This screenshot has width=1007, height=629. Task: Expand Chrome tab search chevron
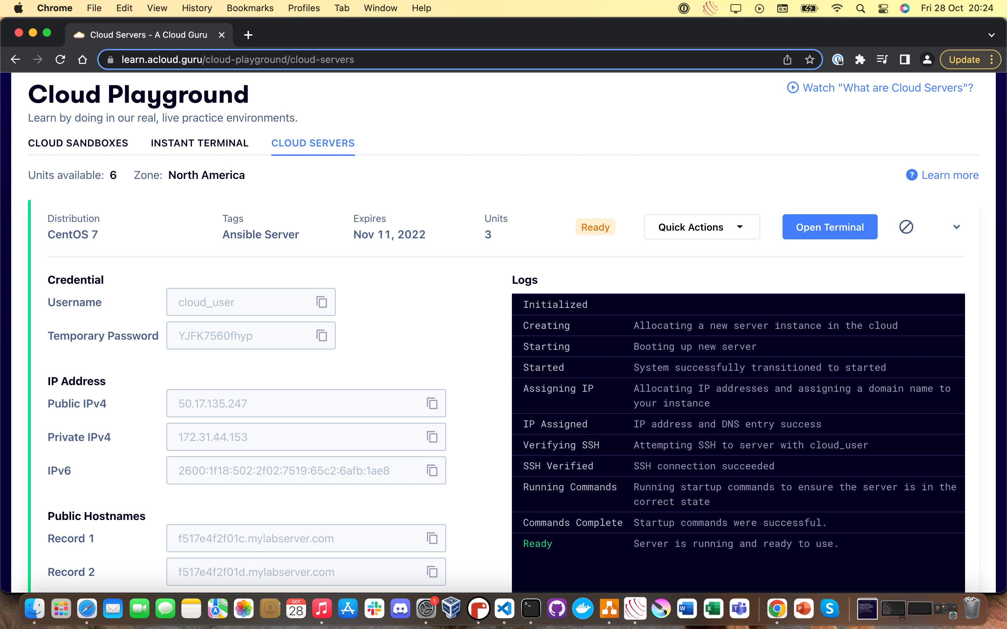[x=991, y=35]
